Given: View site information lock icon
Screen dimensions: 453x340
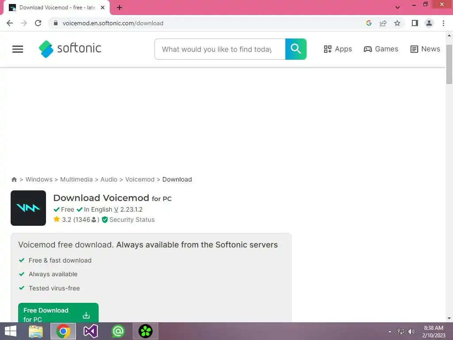Looking at the screenshot, I should [x=56, y=23].
